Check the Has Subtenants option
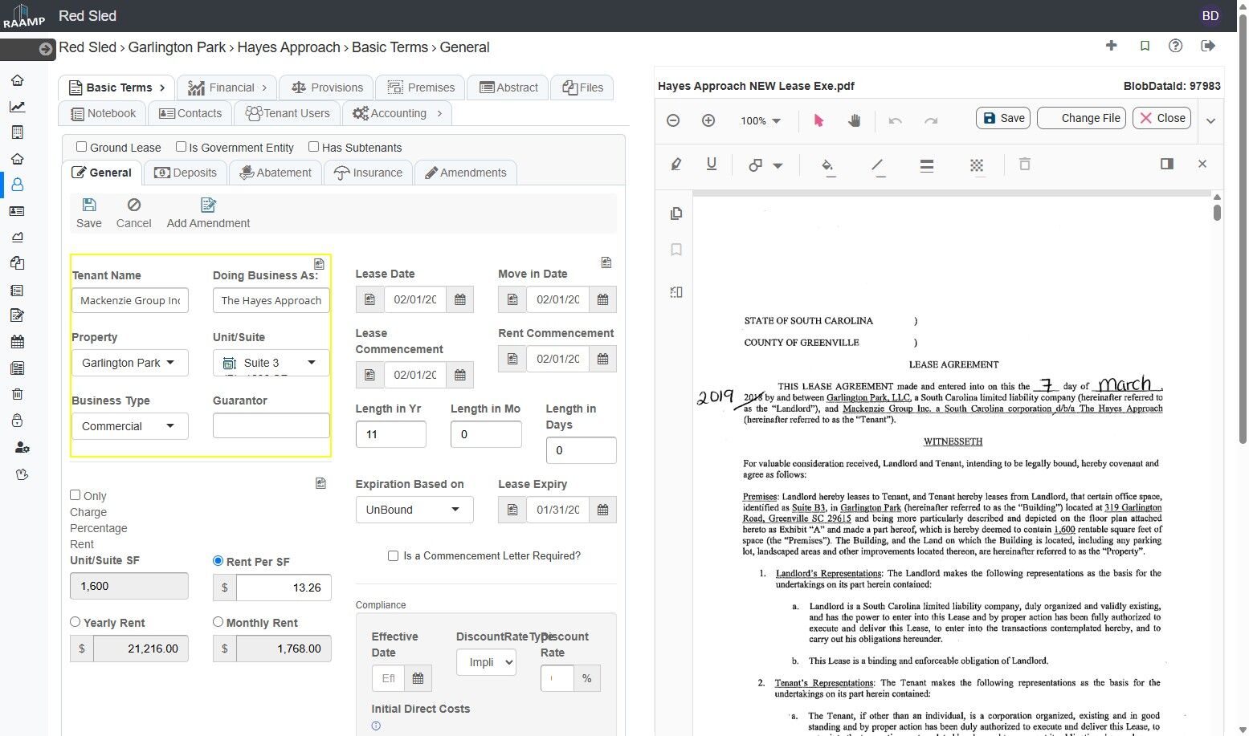Viewport: 1249px width, 736px height. point(314,147)
